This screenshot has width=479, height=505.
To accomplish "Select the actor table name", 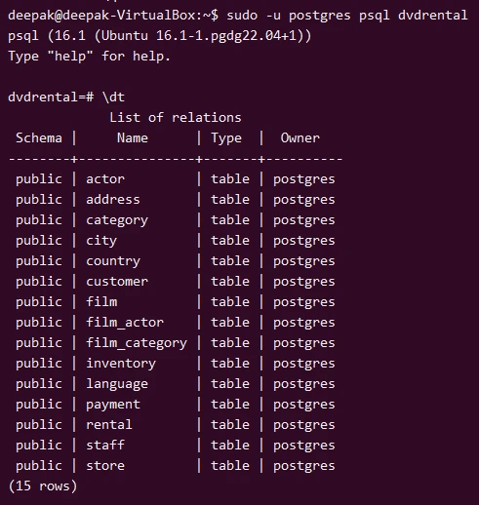I will coord(105,179).
